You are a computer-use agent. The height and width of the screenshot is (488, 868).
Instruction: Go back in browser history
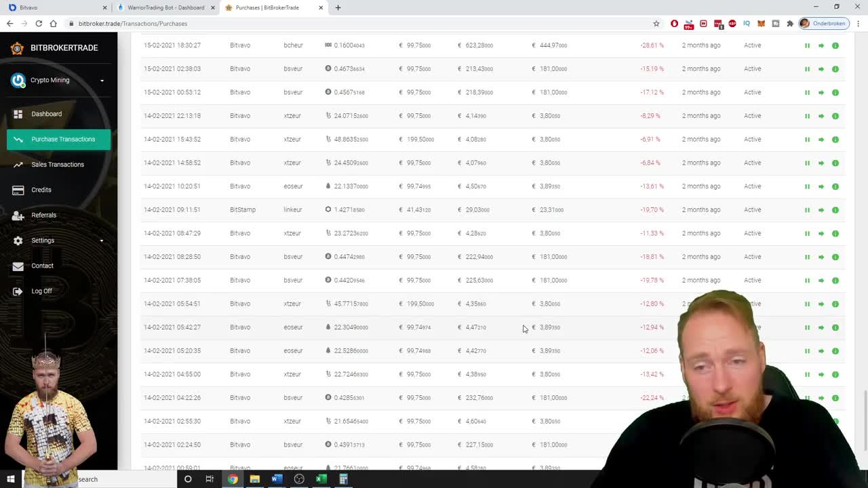9,23
